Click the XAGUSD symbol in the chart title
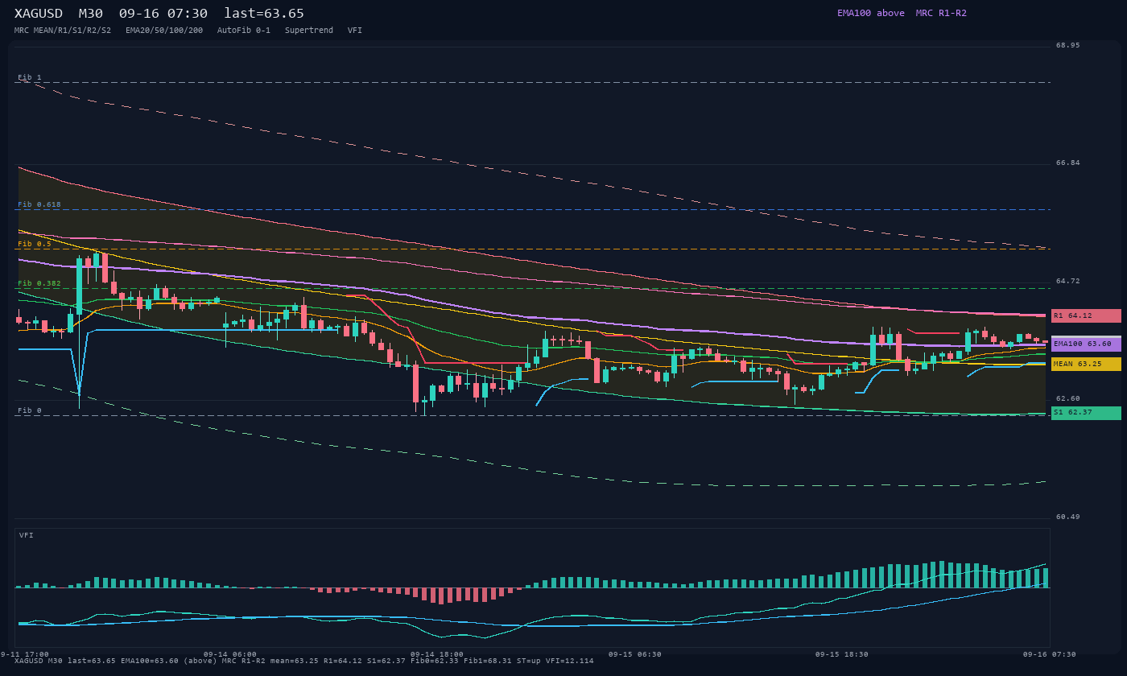Screen dimensions: 1127x676 pyautogui.click(x=39, y=14)
